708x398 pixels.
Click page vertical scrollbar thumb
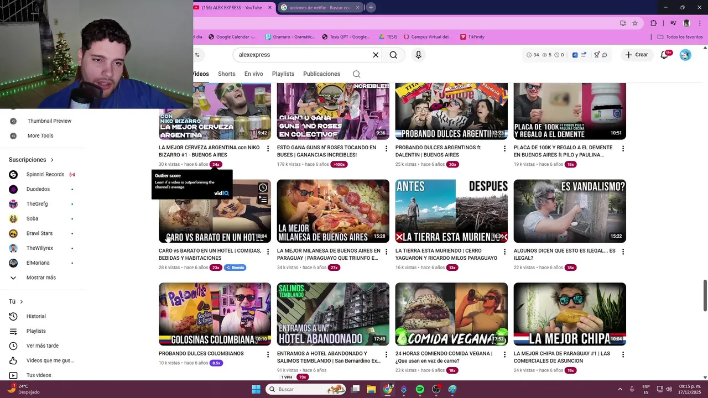705,296
